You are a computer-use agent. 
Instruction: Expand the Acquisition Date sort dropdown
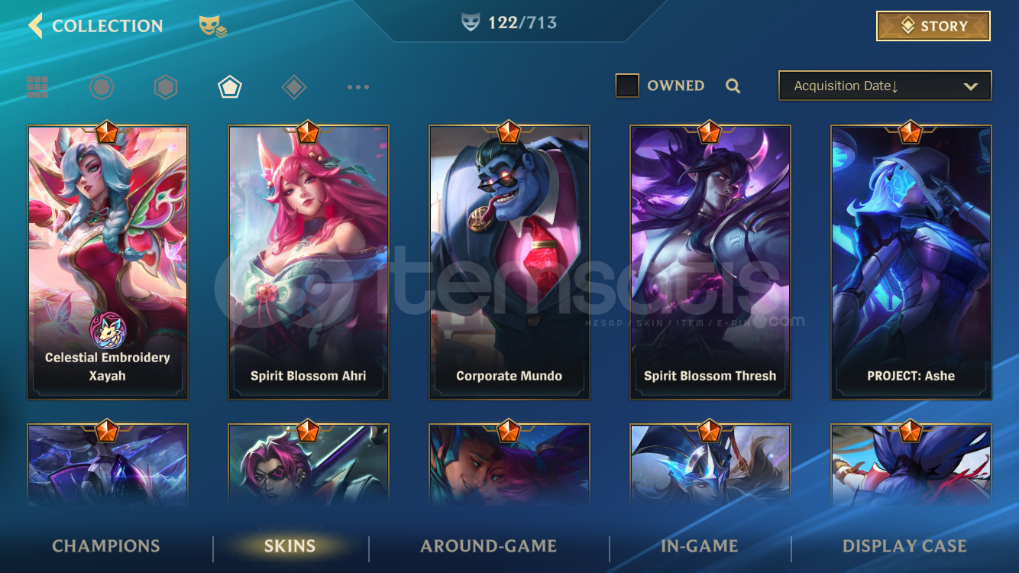pyautogui.click(x=885, y=86)
